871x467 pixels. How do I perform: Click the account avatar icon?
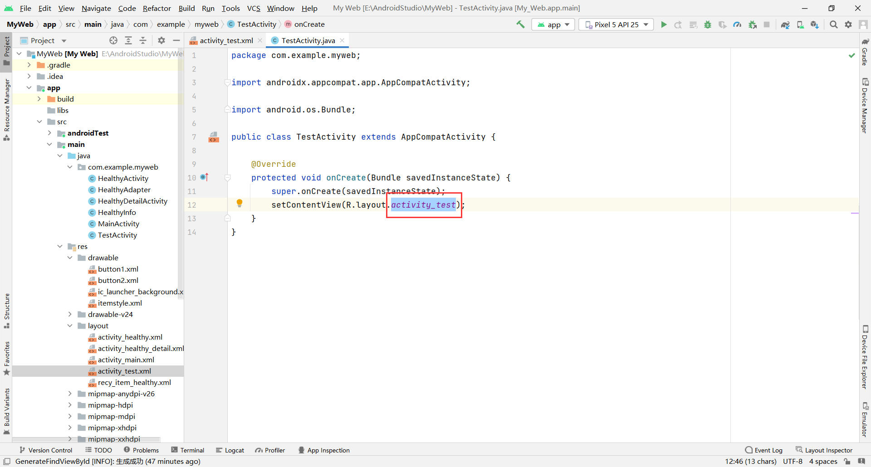(863, 24)
